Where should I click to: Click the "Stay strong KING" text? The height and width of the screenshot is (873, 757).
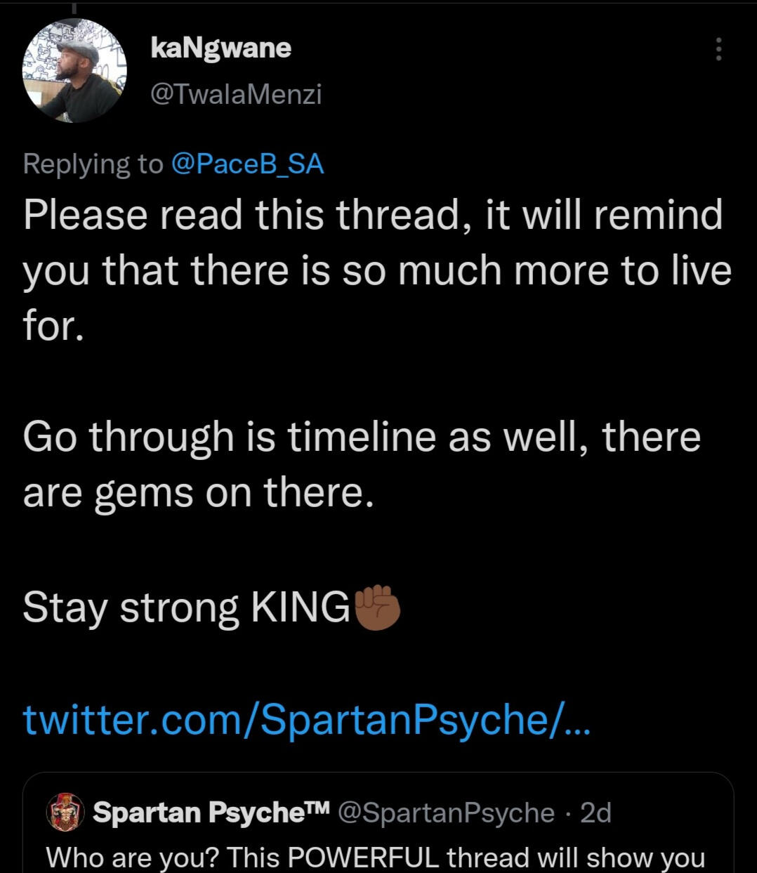(x=186, y=607)
